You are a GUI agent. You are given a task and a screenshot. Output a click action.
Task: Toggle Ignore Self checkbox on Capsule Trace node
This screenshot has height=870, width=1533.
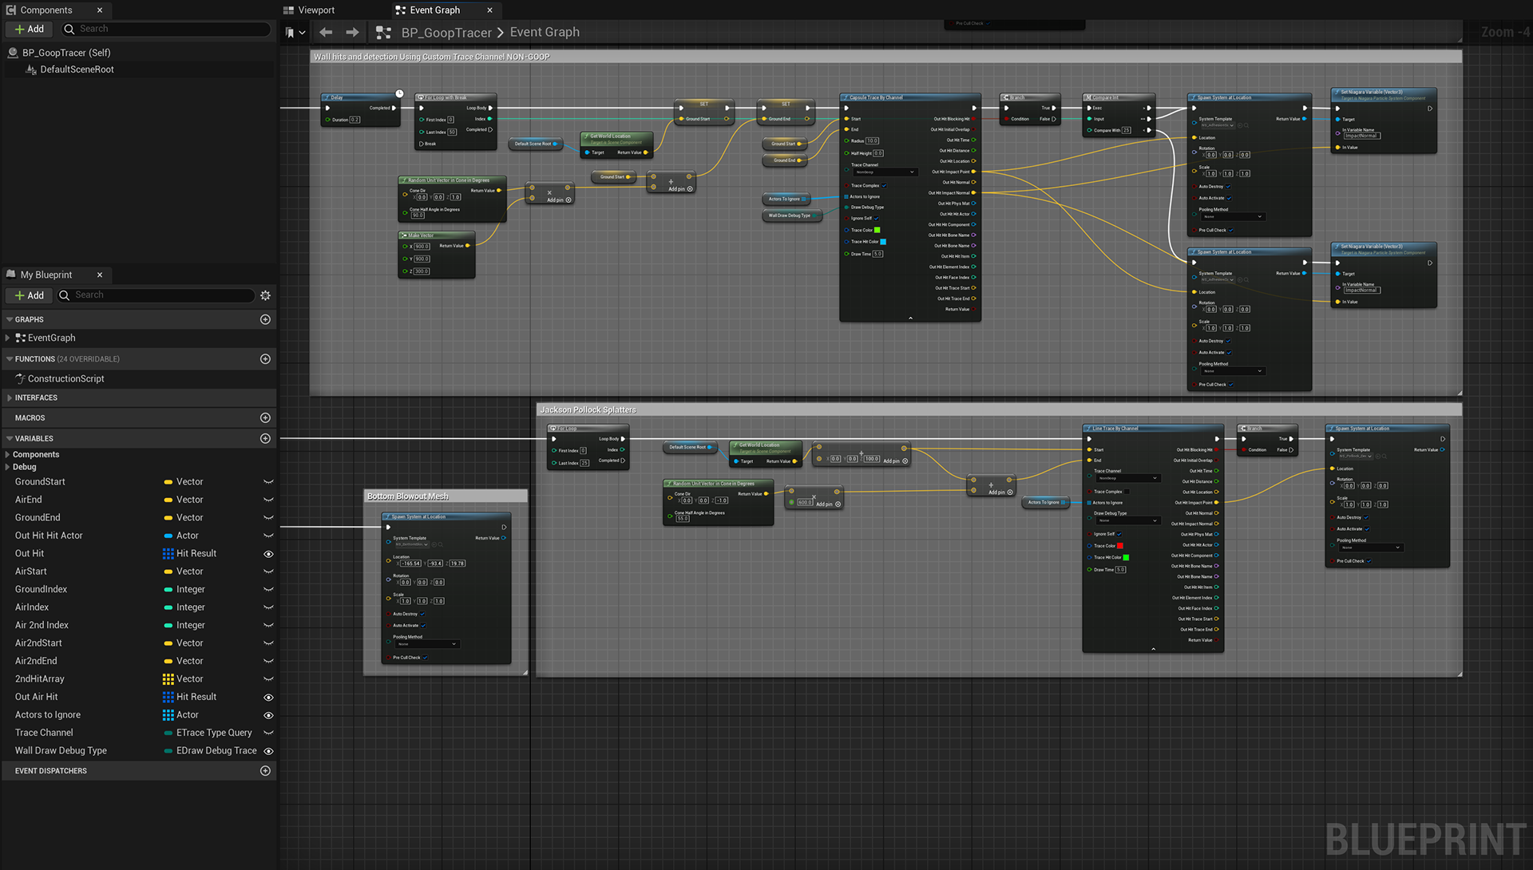tap(877, 218)
